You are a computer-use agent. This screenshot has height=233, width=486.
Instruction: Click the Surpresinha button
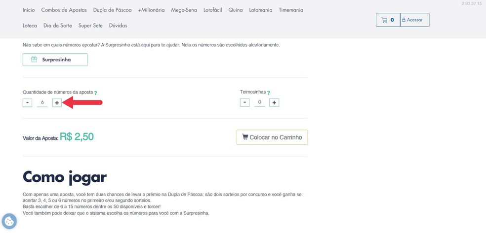click(x=55, y=60)
